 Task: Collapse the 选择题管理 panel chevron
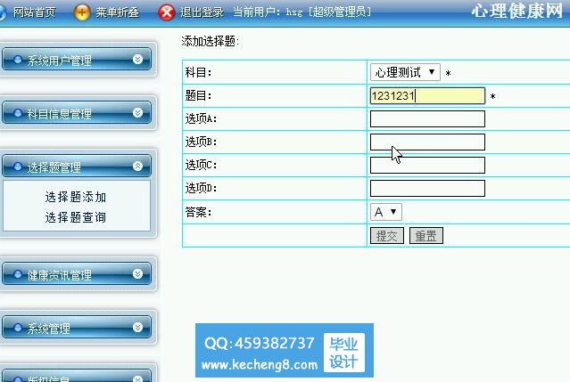(137, 166)
